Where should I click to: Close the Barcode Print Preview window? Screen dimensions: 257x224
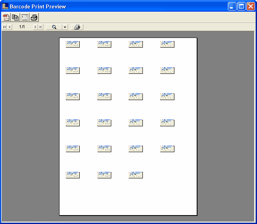251,6
